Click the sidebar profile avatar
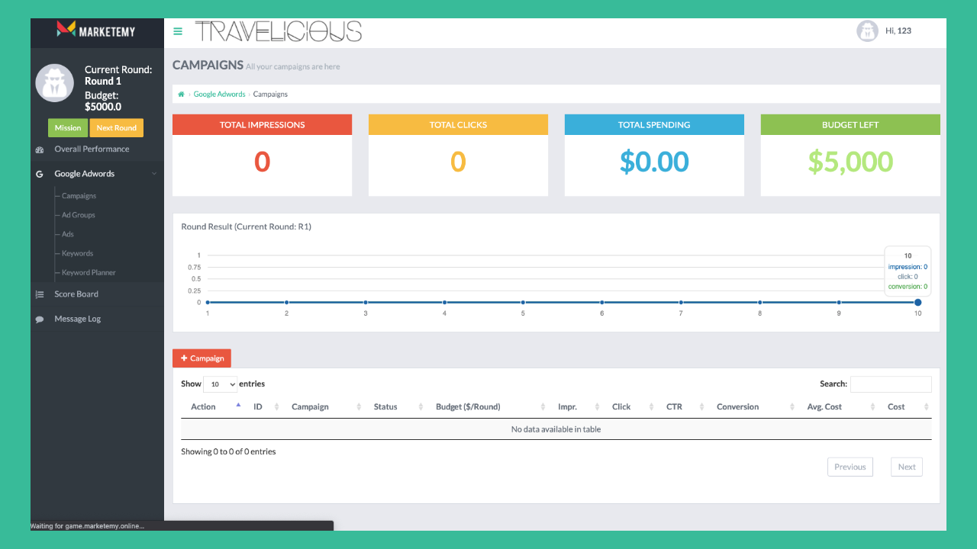 coord(55,83)
